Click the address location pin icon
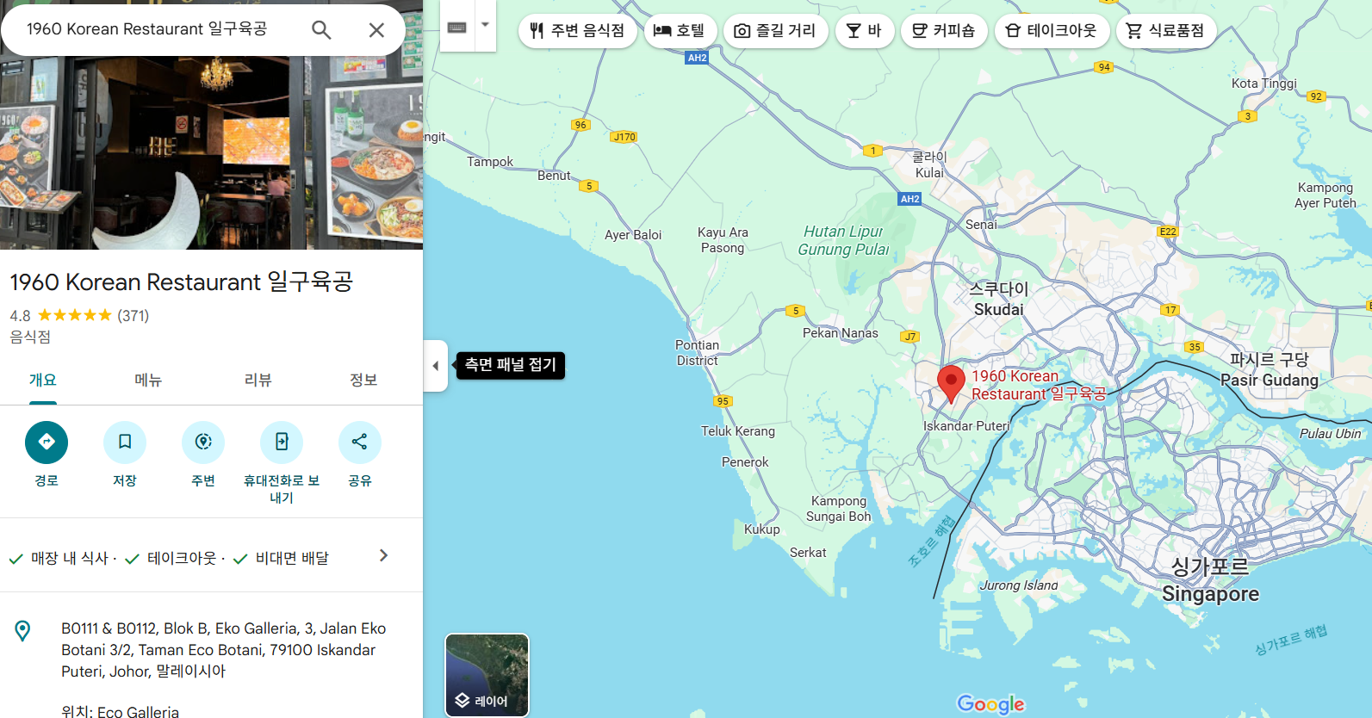The image size is (1372, 718). pos(23,631)
